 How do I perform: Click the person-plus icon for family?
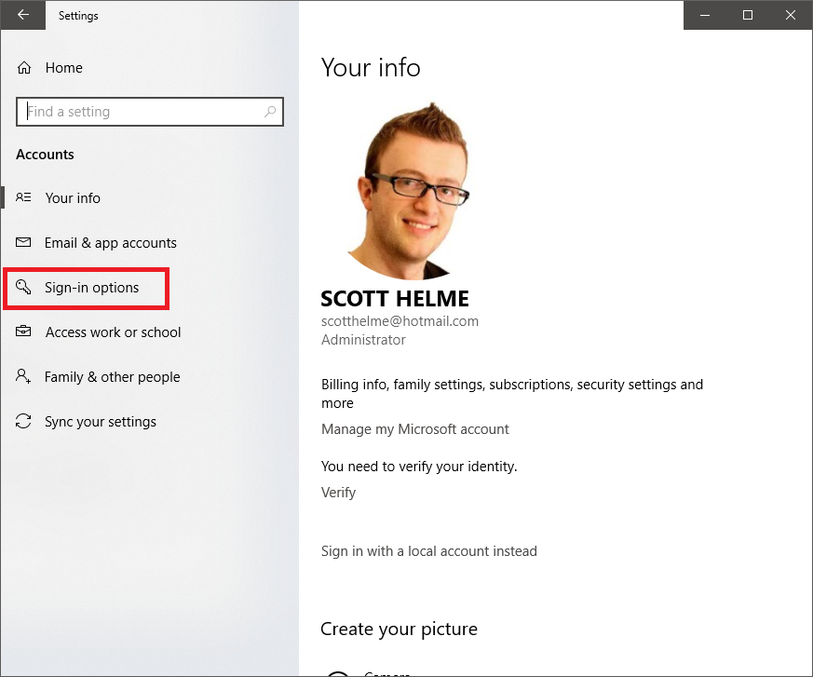tap(24, 377)
